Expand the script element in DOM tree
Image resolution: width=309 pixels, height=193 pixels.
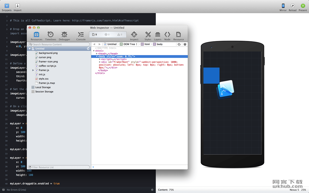(100, 59)
